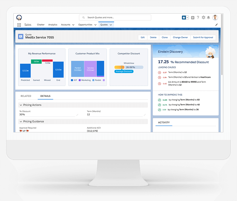
Task: Click the up arrow icon beside 14.71
Action: tap(159, 105)
